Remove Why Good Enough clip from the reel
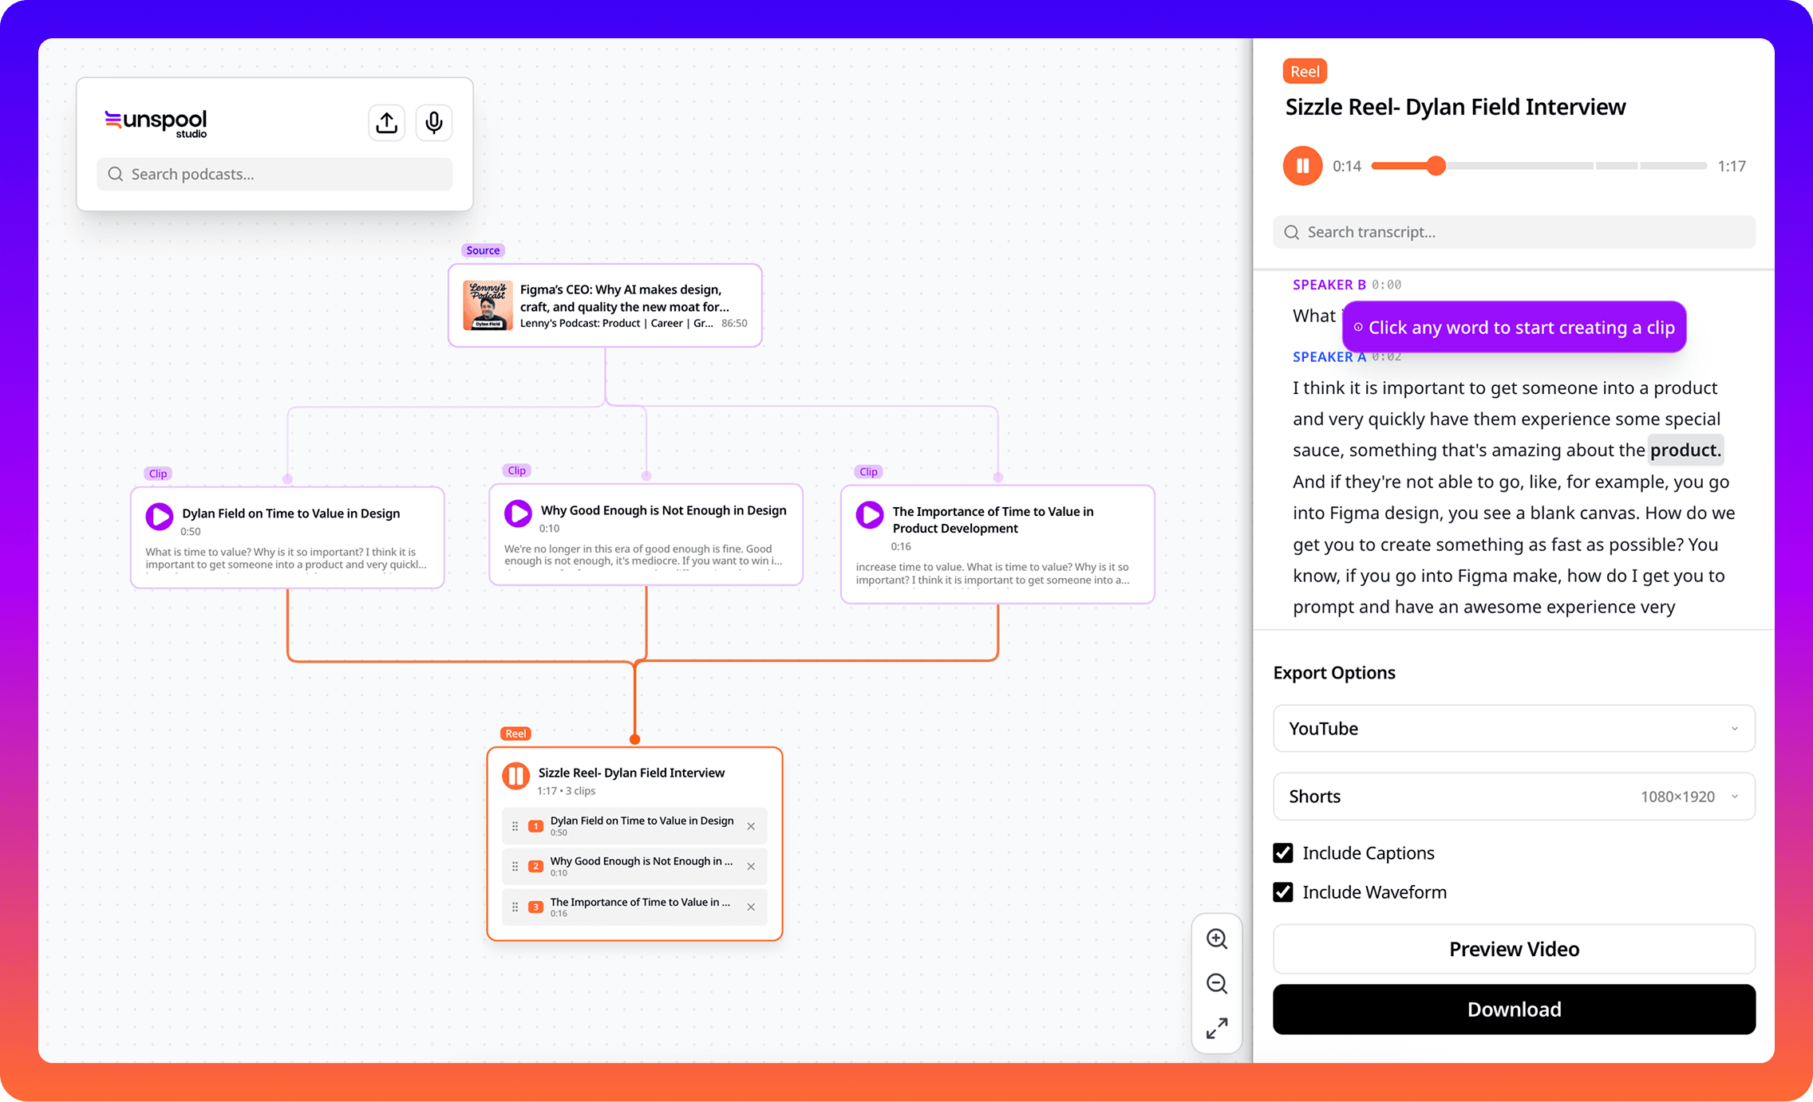 [750, 866]
